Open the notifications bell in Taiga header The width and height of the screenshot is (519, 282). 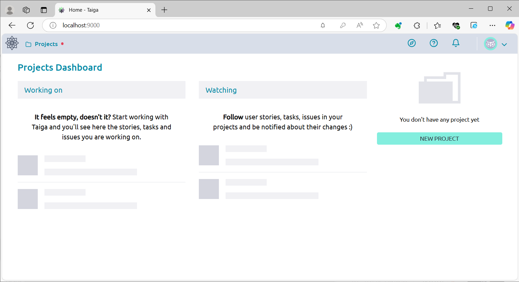(456, 43)
